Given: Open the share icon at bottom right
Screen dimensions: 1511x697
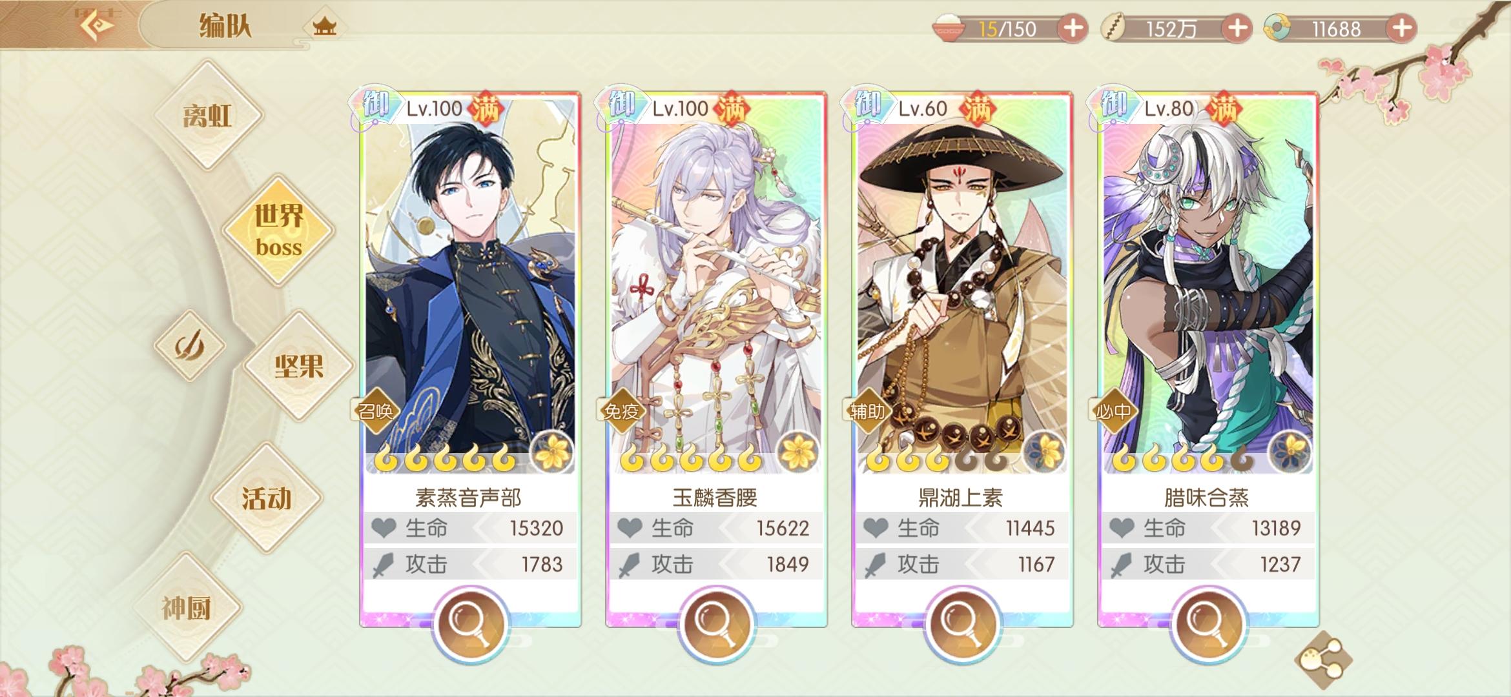Looking at the screenshot, I should [1323, 661].
